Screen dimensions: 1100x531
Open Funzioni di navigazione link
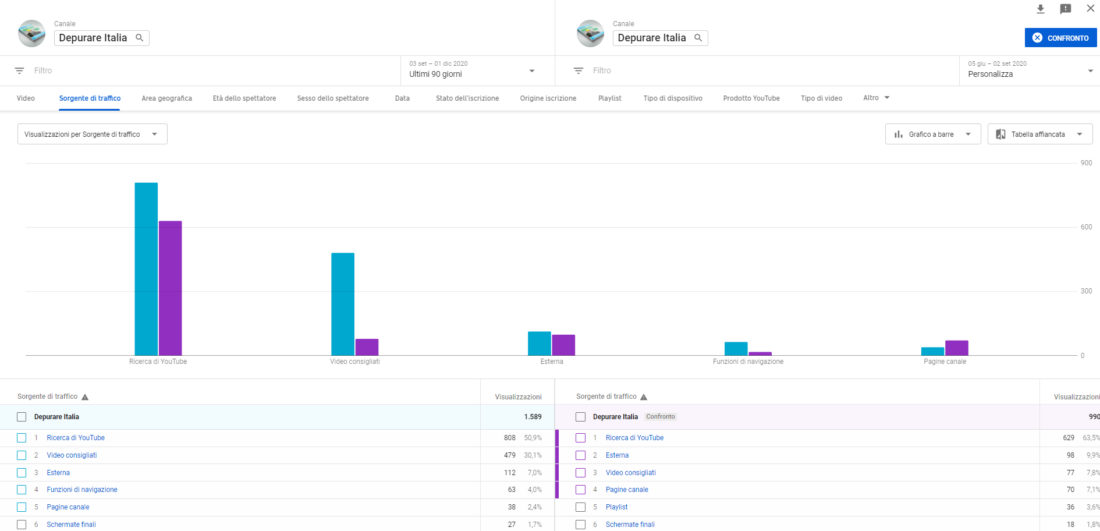82,490
